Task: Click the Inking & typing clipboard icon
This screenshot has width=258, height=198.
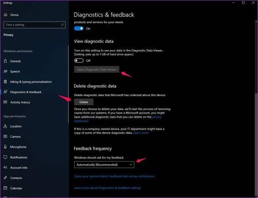Action: click(x=5, y=82)
